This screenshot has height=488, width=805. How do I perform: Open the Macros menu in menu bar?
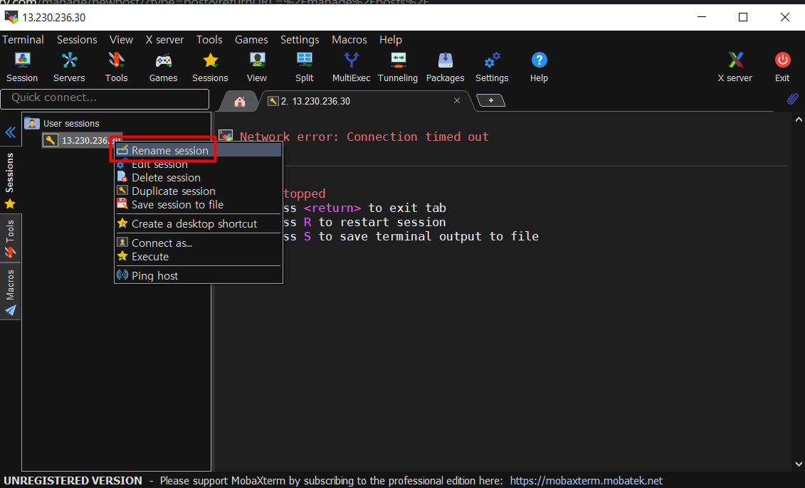[x=349, y=40]
